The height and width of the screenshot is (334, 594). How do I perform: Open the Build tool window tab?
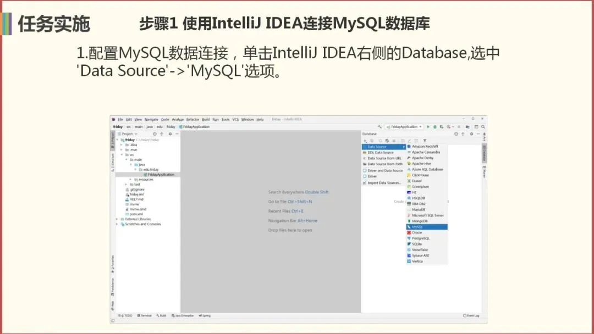point(161,315)
